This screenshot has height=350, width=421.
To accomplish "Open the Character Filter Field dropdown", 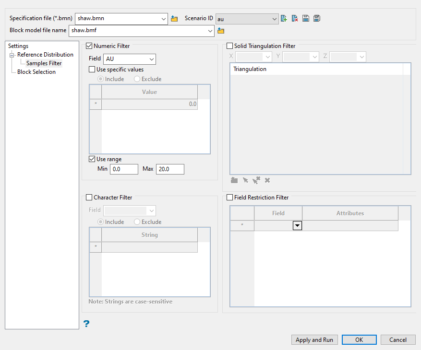I will [152, 211].
